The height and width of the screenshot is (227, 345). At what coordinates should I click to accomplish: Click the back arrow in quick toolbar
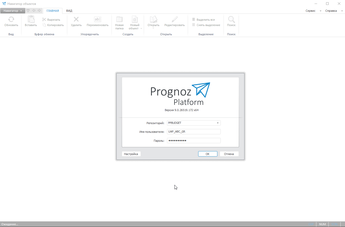tap(34, 11)
